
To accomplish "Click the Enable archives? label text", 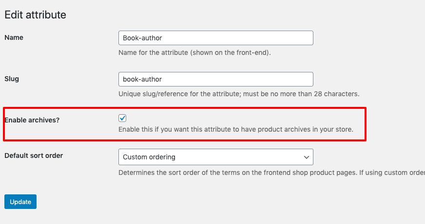I will (x=32, y=120).
